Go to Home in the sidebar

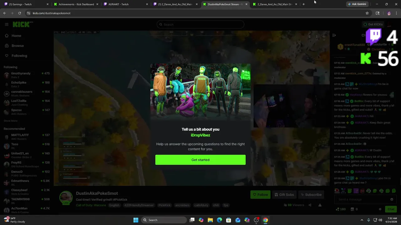click(13, 36)
